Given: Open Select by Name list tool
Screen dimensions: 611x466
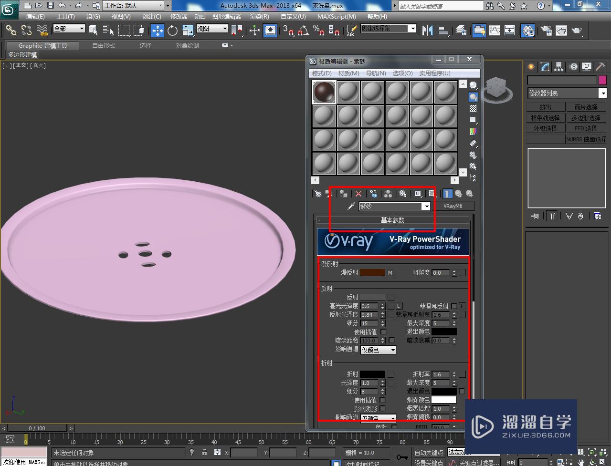Looking at the screenshot, I should coord(108,31).
